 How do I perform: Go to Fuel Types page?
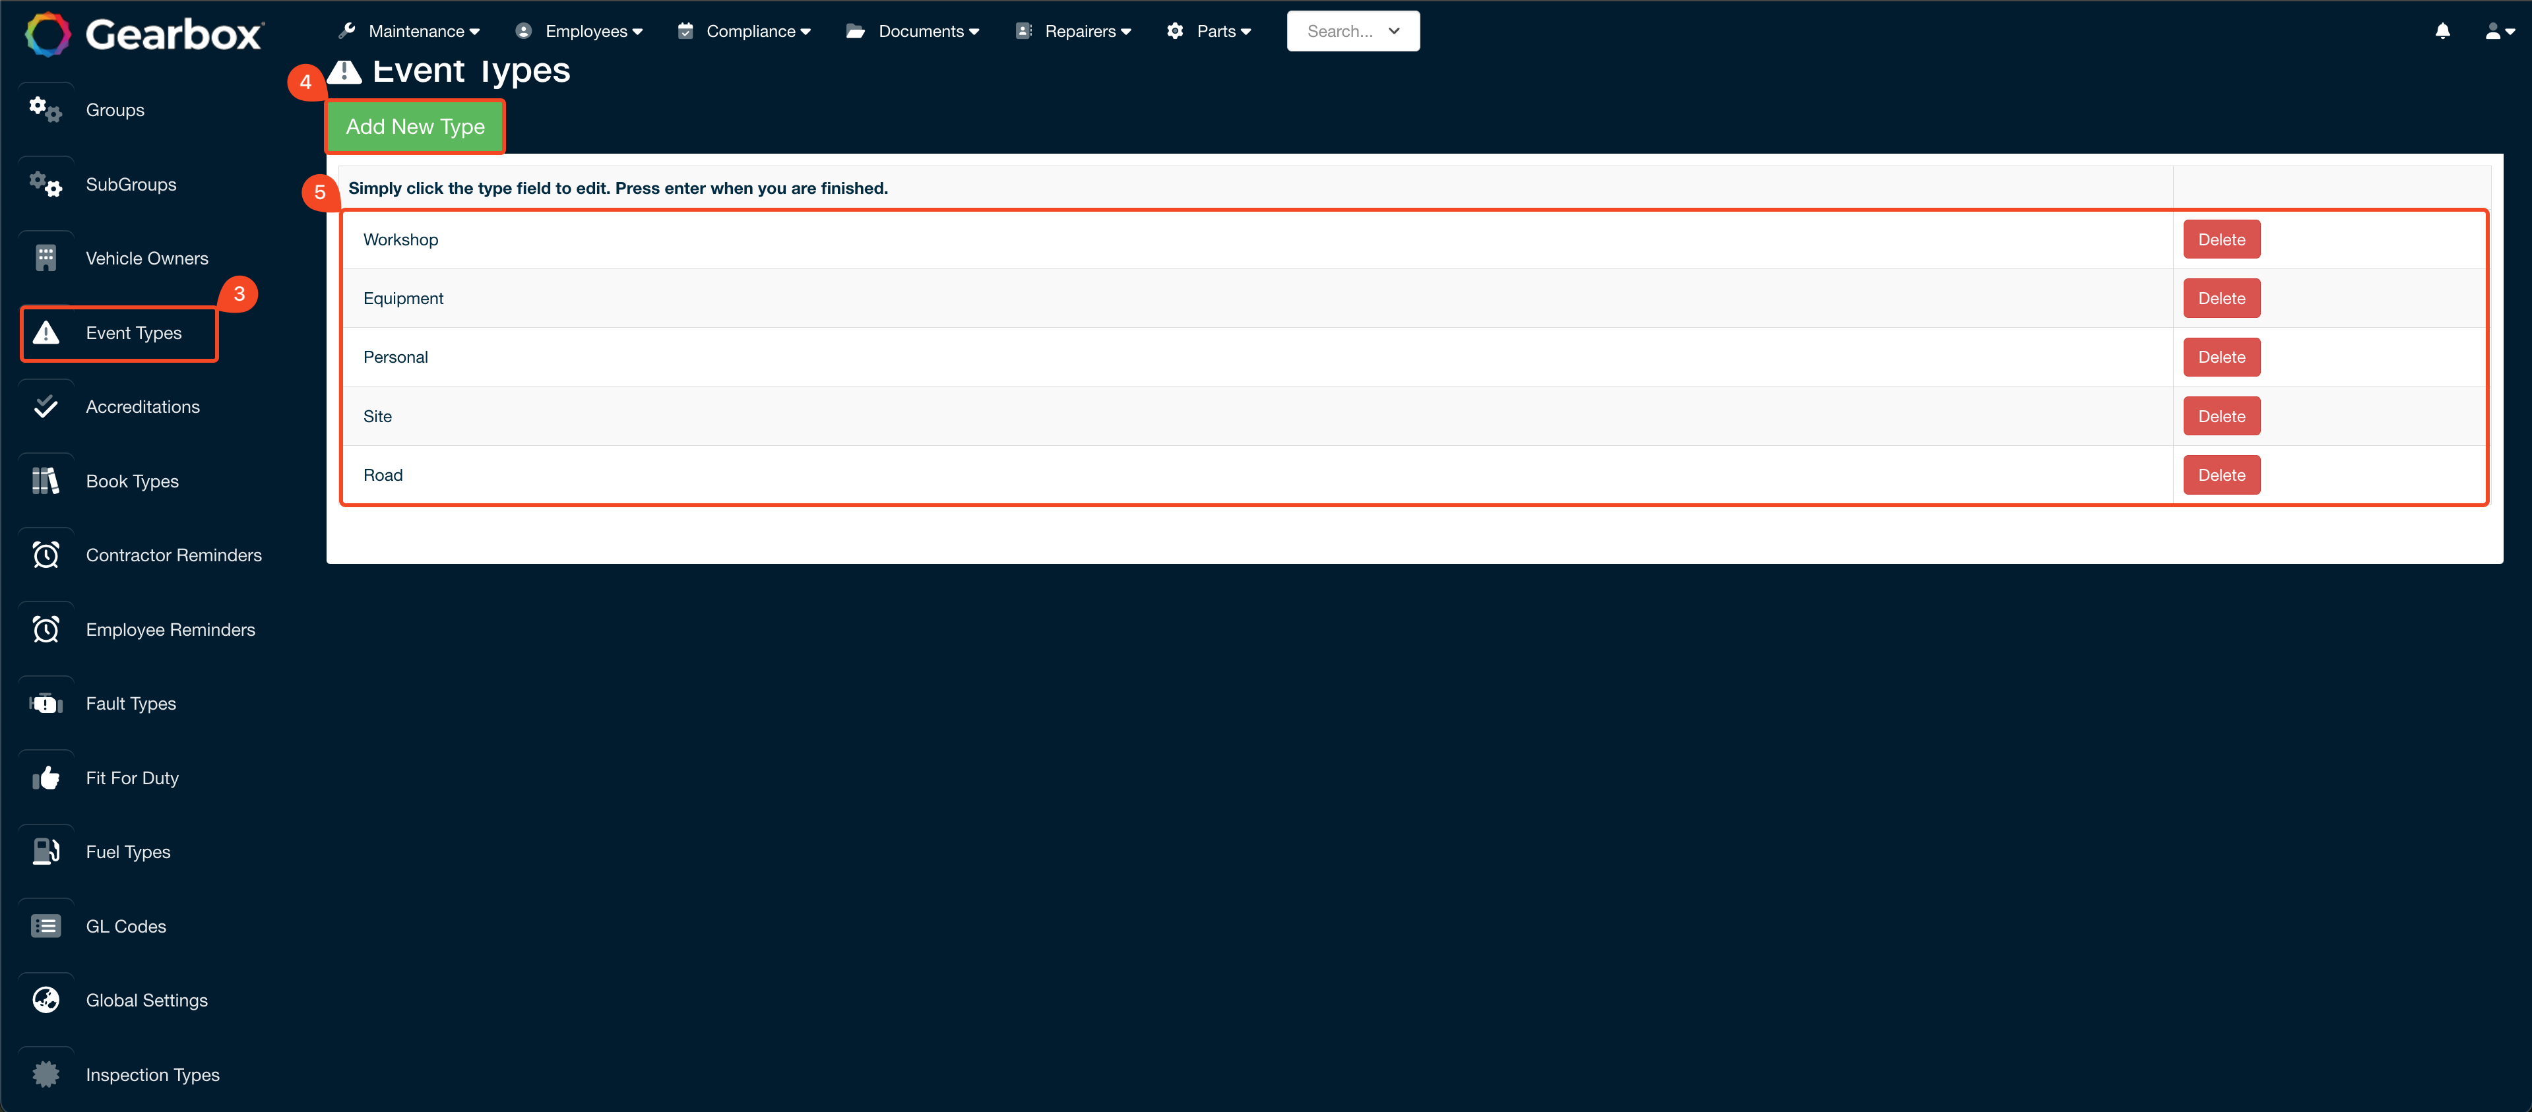pos(128,851)
